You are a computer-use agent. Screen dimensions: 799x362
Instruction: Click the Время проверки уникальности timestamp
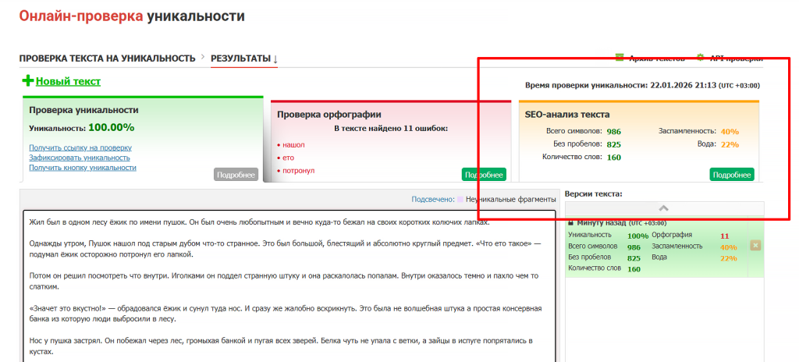(x=642, y=85)
